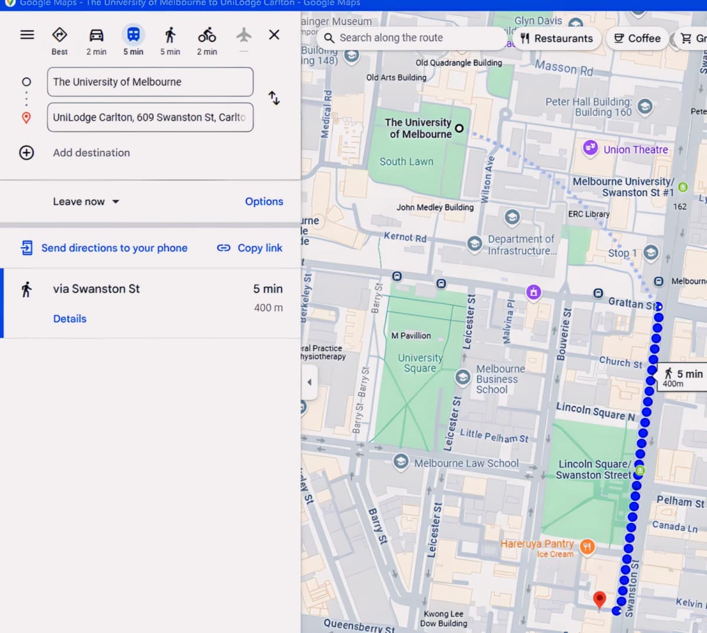Click the Glyn Davis building marker
The image size is (707, 633).
coord(576,25)
